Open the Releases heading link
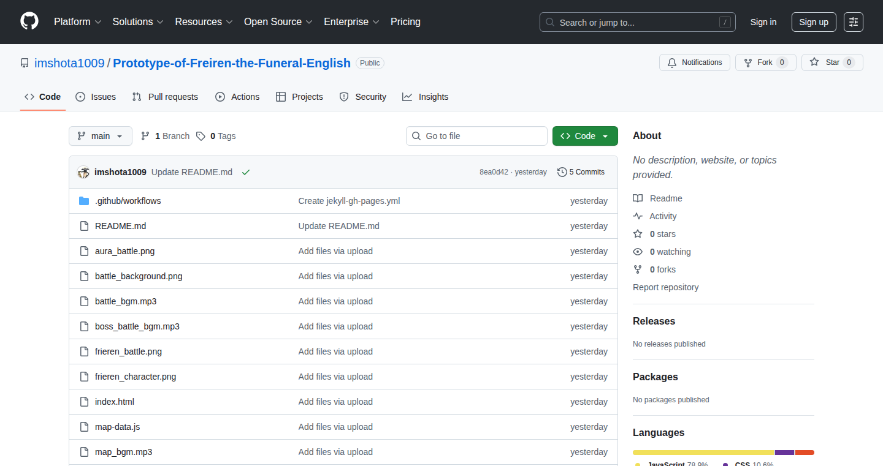The image size is (883, 466). [x=654, y=321]
